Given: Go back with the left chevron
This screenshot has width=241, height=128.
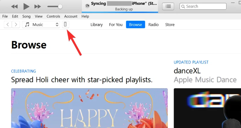Looking at the screenshot, I should [8, 25].
